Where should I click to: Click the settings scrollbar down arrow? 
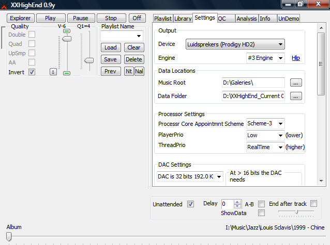321,181
